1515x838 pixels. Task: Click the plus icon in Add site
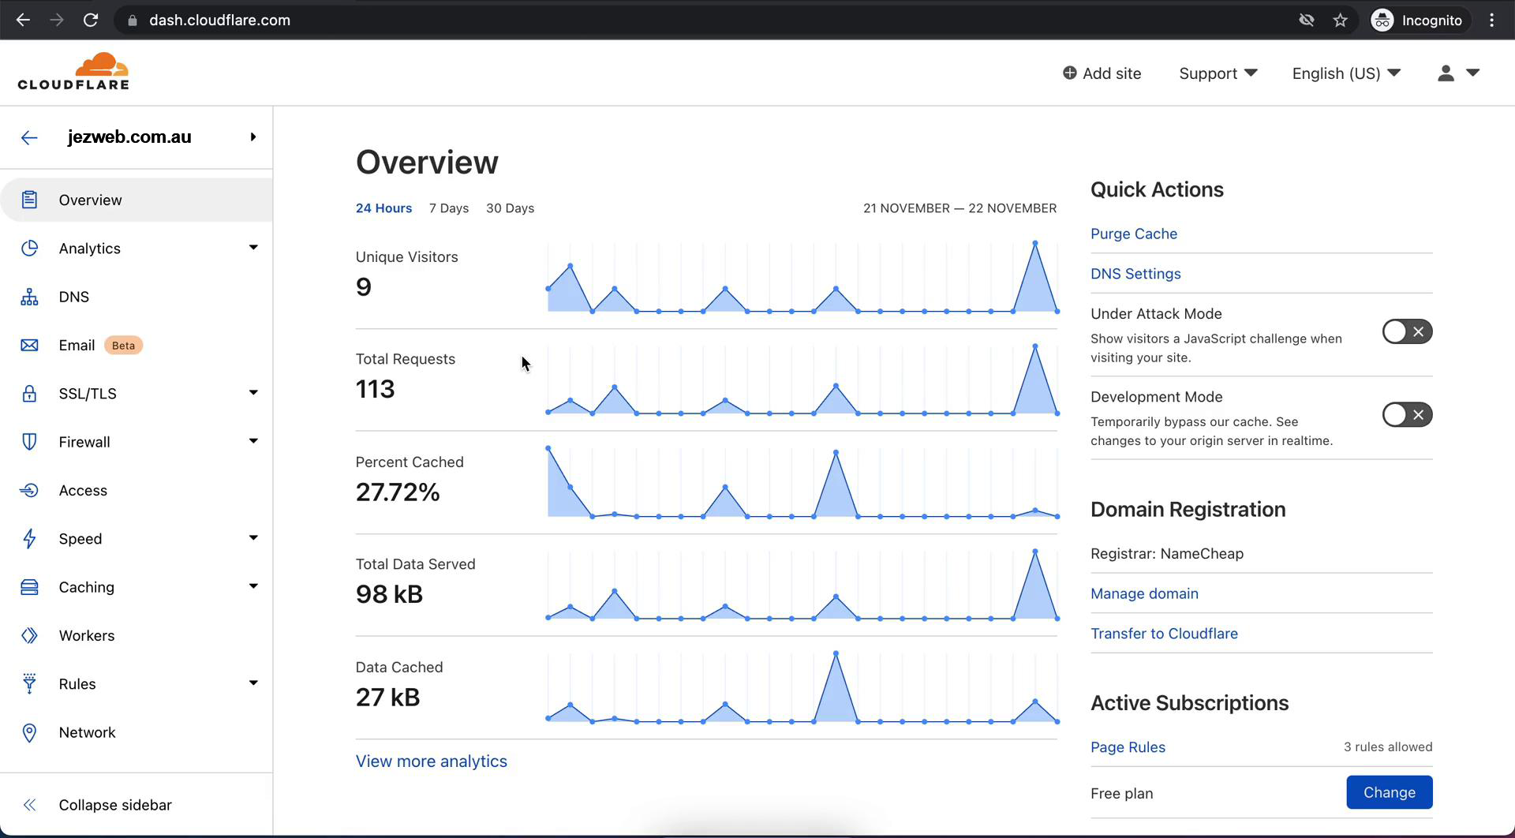pyautogui.click(x=1069, y=73)
